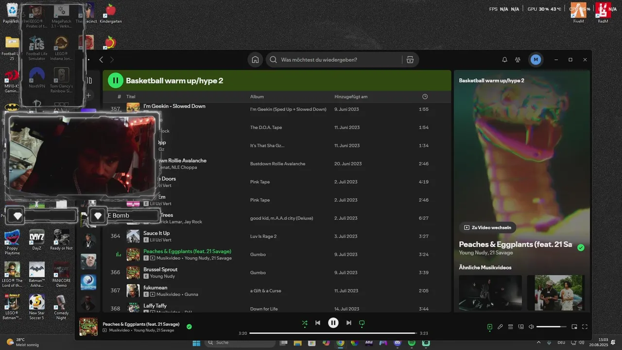Toggle saved checkmark in Now Playing panel
The height and width of the screenshot is (350, 622).
pyautogui.click(x=581, y=247)
